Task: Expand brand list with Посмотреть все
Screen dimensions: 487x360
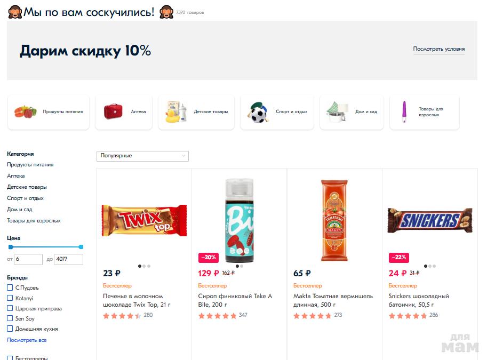Action: click(x=27, y=340)
